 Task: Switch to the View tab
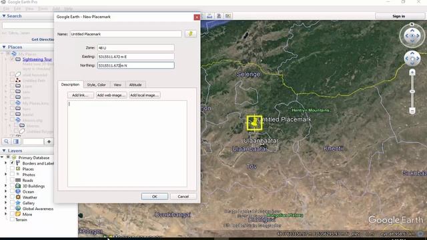coord(117,85)
